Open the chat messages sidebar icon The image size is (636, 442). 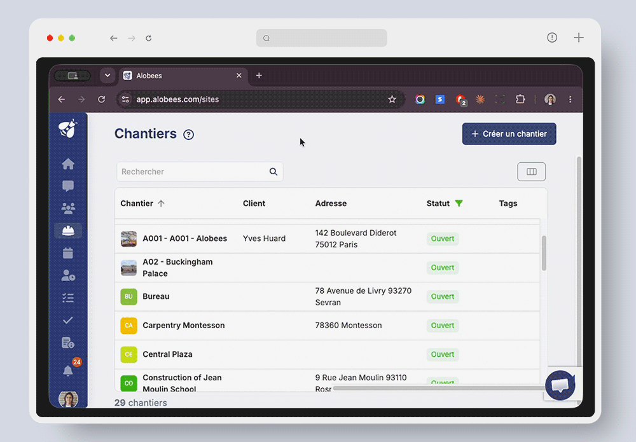[x=68, y=186]
